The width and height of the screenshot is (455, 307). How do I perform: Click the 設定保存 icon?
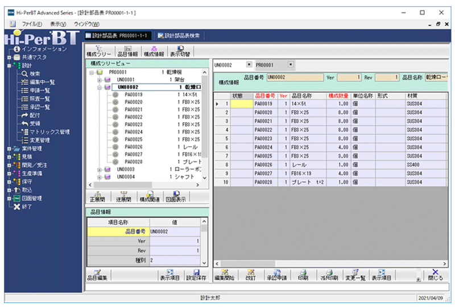click(196, 275)
